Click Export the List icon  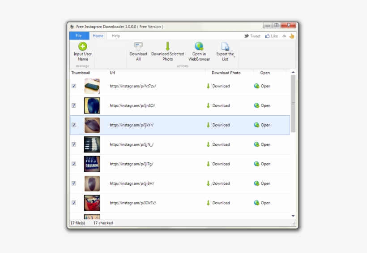225,46
